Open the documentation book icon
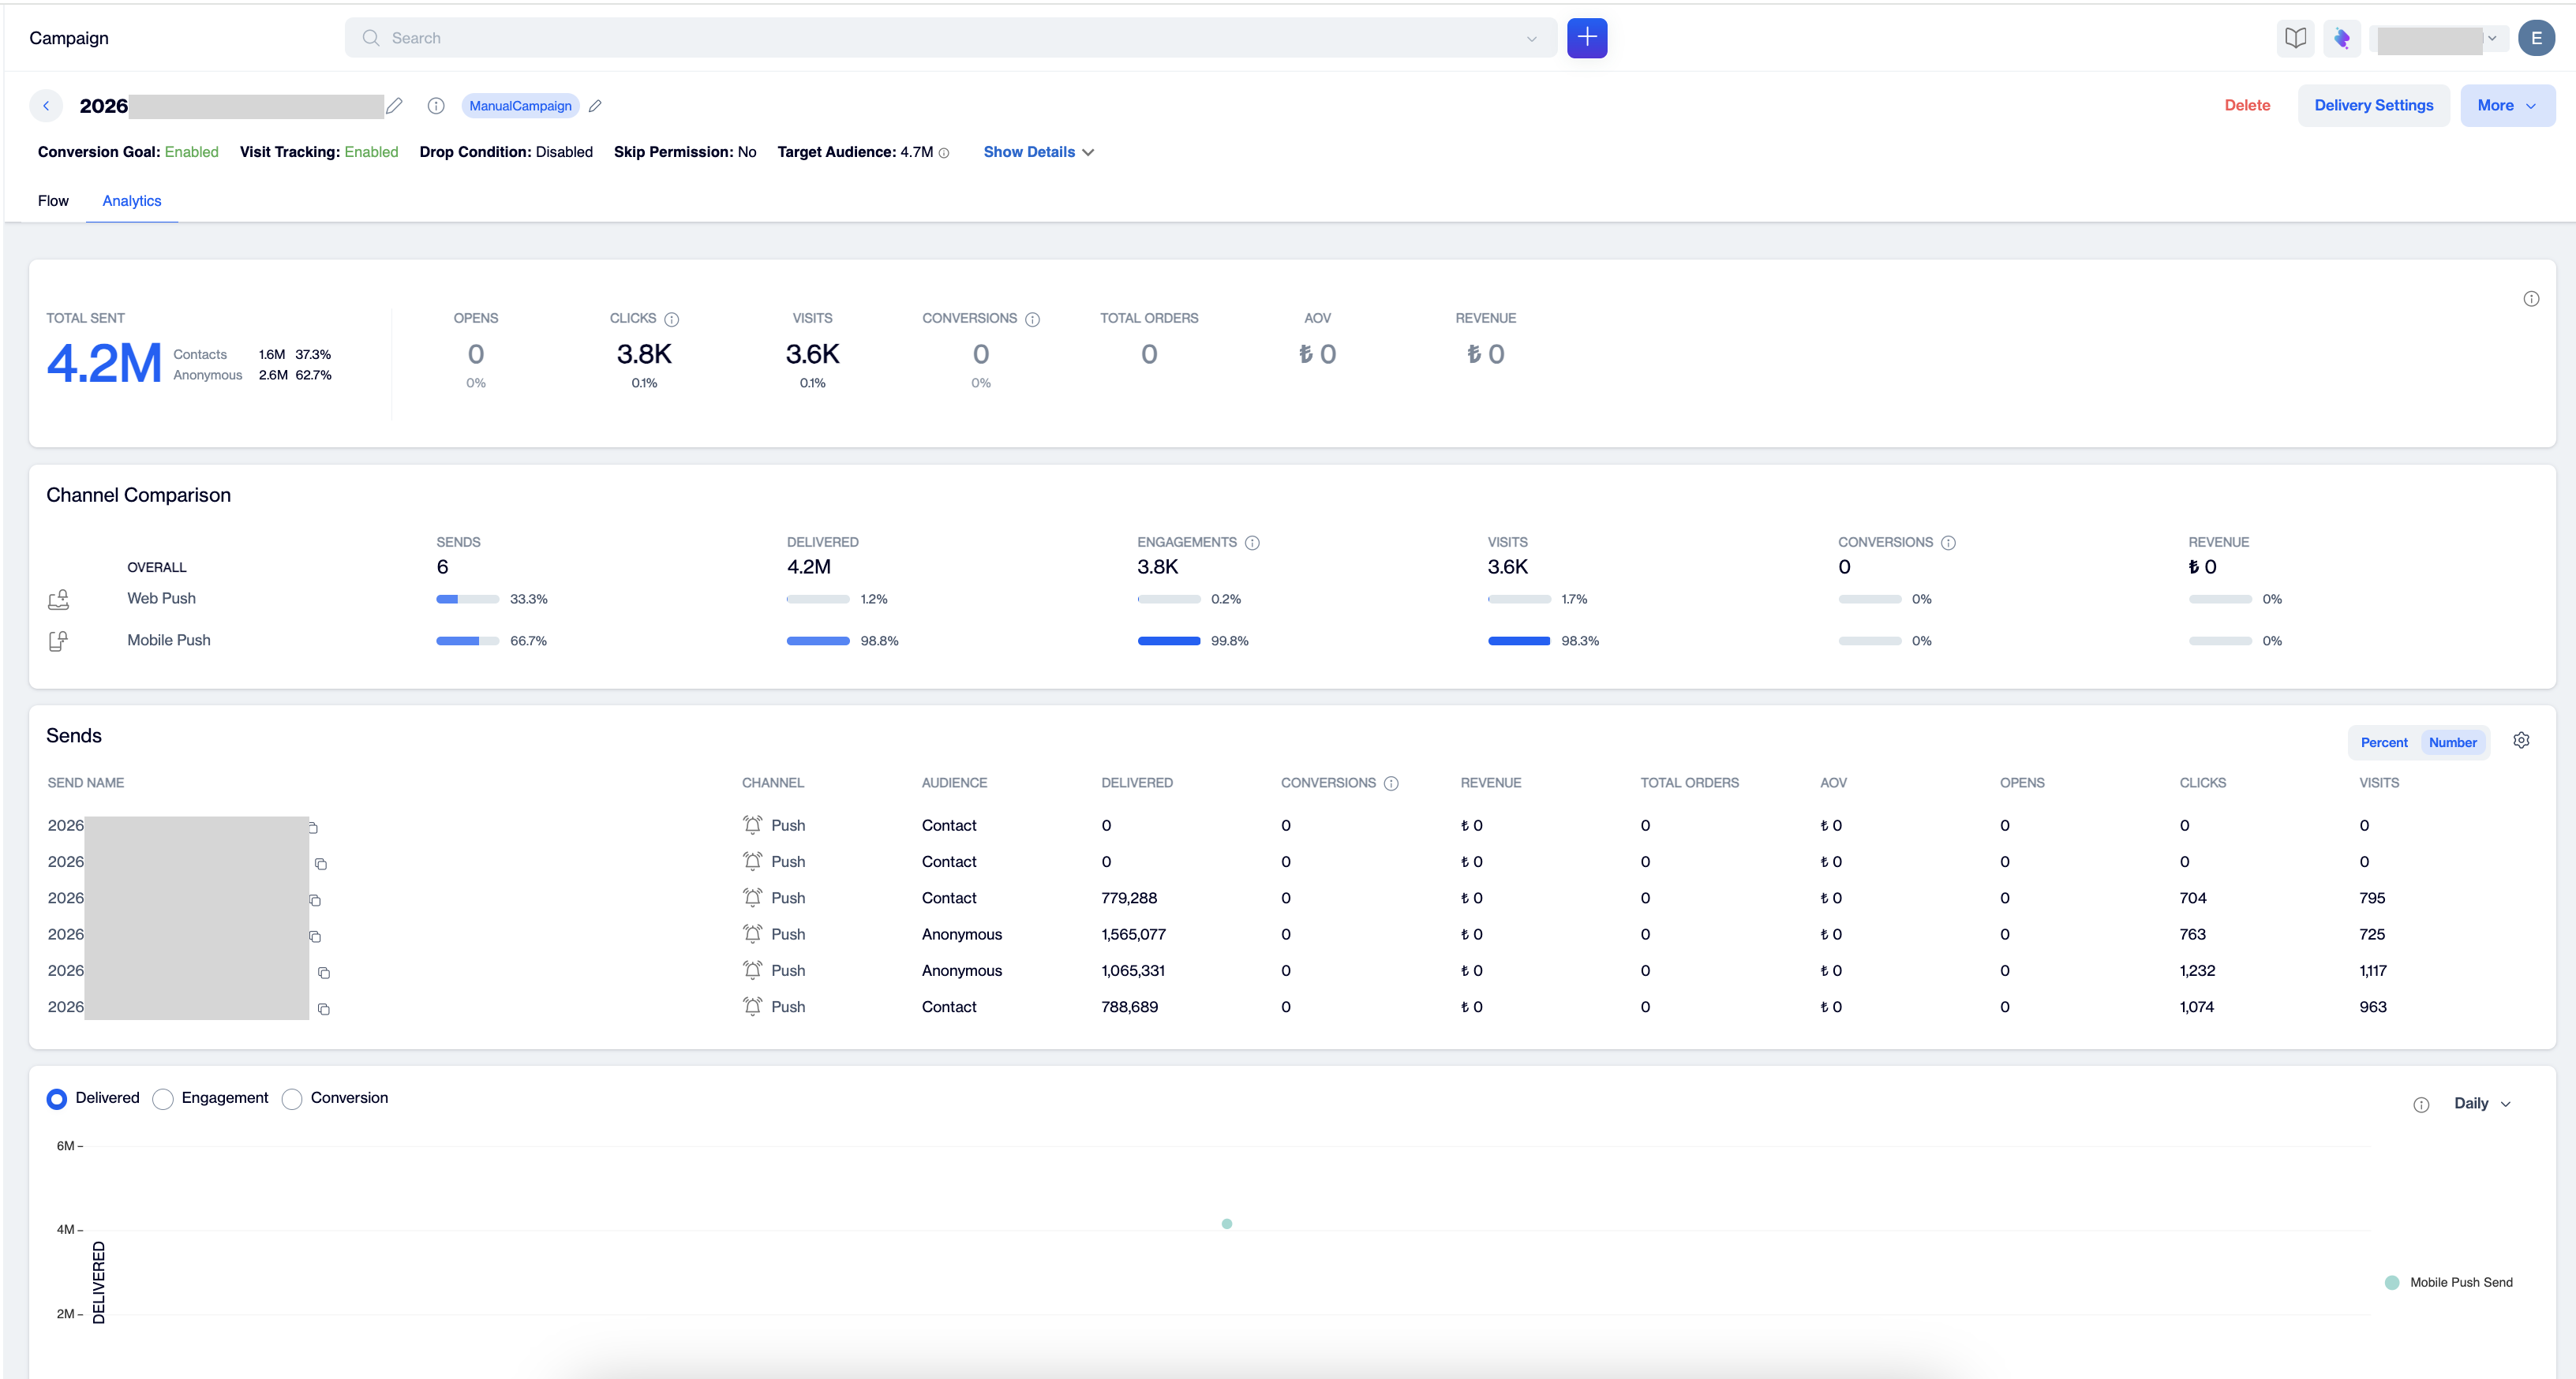Image resolution: width=2576 pixels, height=1379 pixels. point(2295,38)
